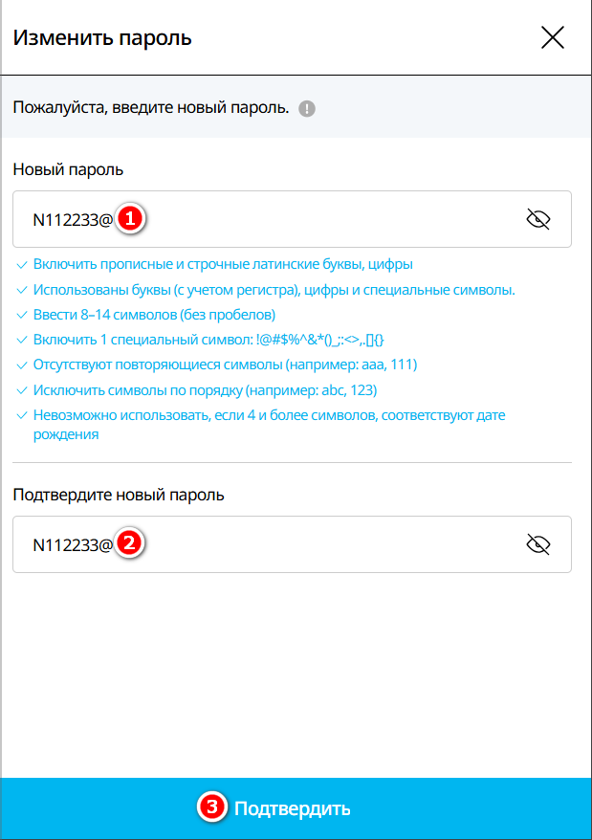Screen dimensions: 592x840
Task: Click the checkmark beside the дате рождения rule
Action: pyautogui.click(x=22, y=416)
